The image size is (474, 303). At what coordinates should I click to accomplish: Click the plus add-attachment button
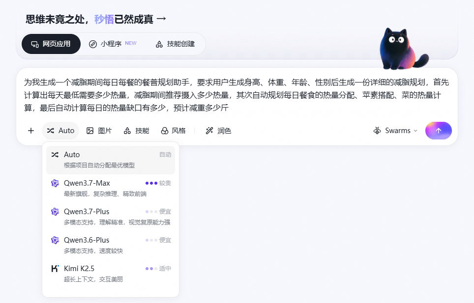31,131
